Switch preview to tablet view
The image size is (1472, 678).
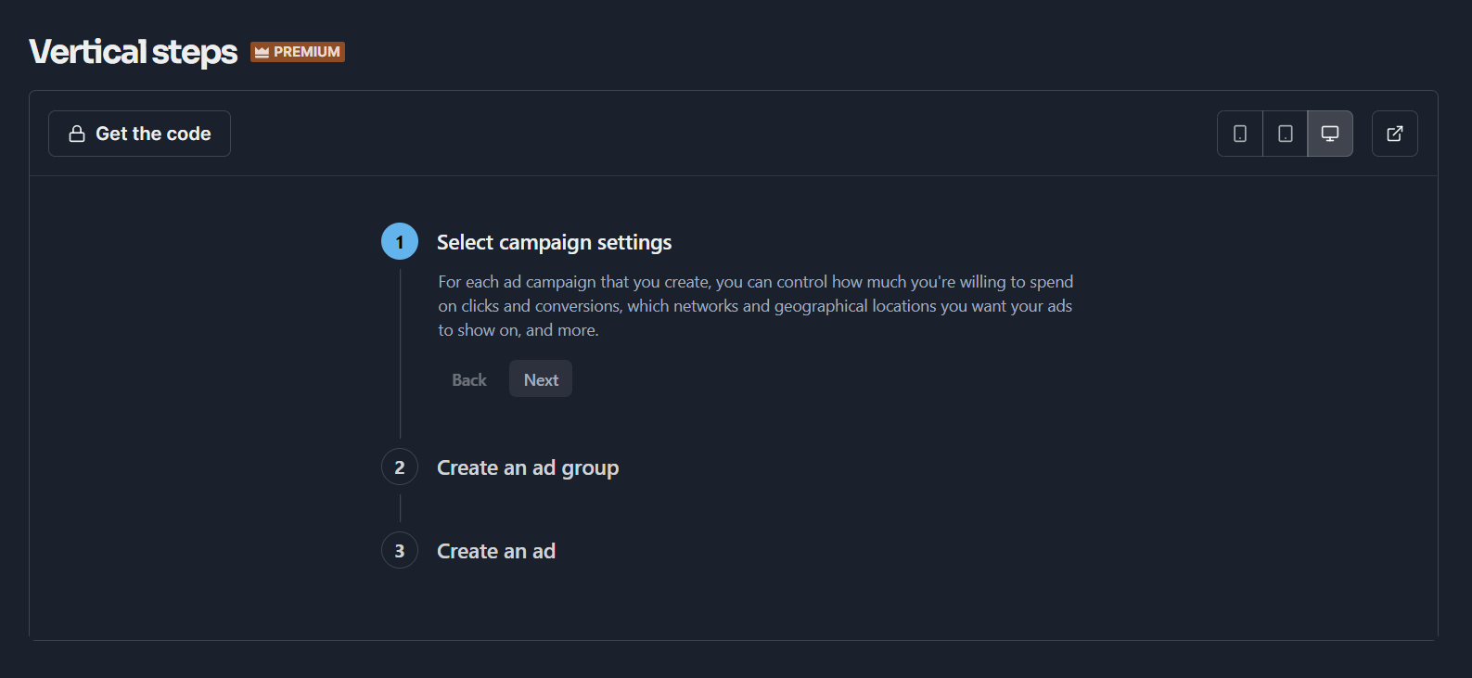pyautogui.click(x=1286, y=134)
